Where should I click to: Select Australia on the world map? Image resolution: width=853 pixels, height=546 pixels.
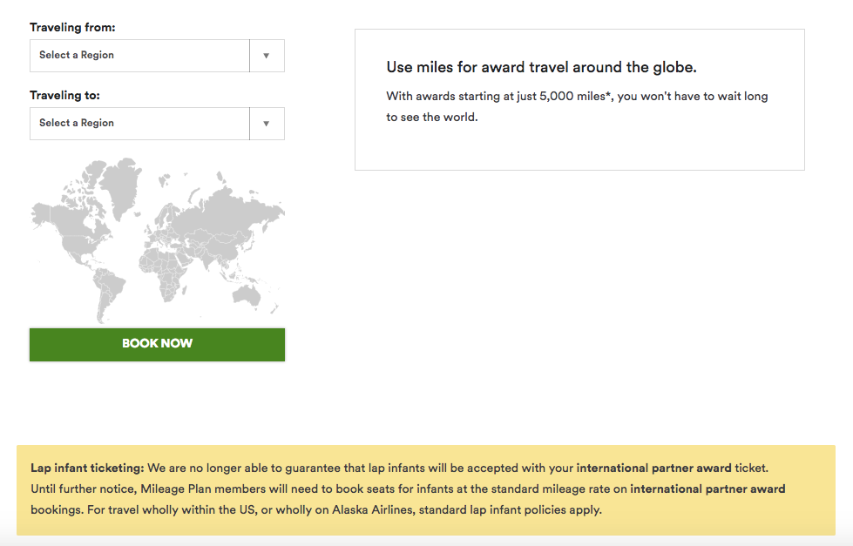click(247, 295)
